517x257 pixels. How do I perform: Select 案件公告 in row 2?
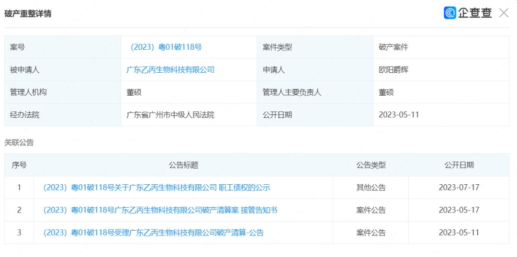371,210
